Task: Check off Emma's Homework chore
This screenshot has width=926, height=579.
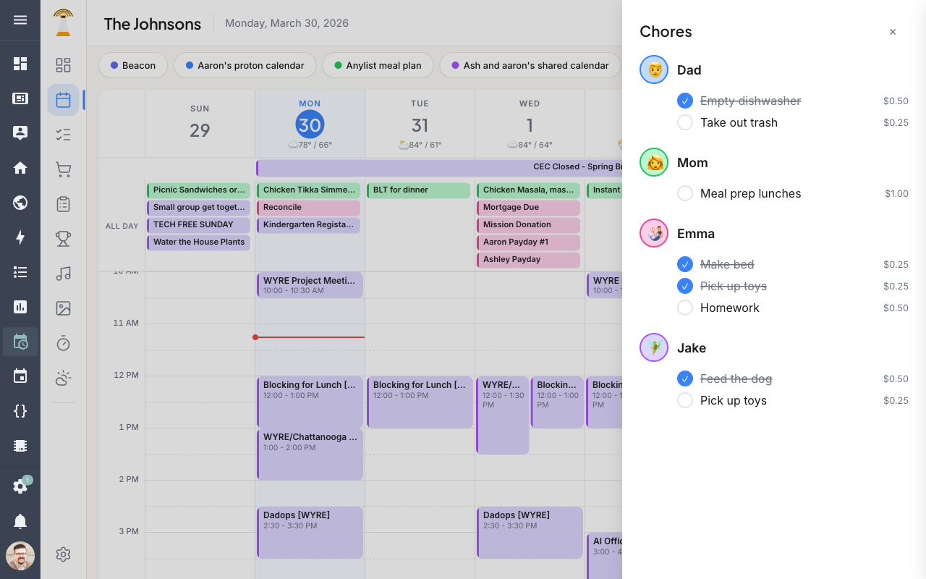Action: [x=684, y=308]
